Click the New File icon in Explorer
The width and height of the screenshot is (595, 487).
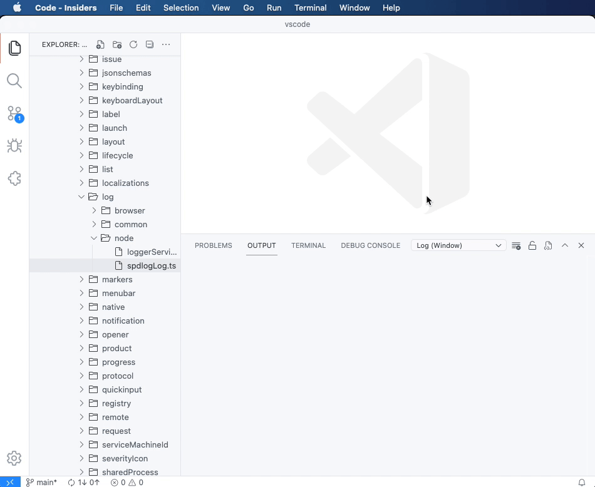point(100,44)
